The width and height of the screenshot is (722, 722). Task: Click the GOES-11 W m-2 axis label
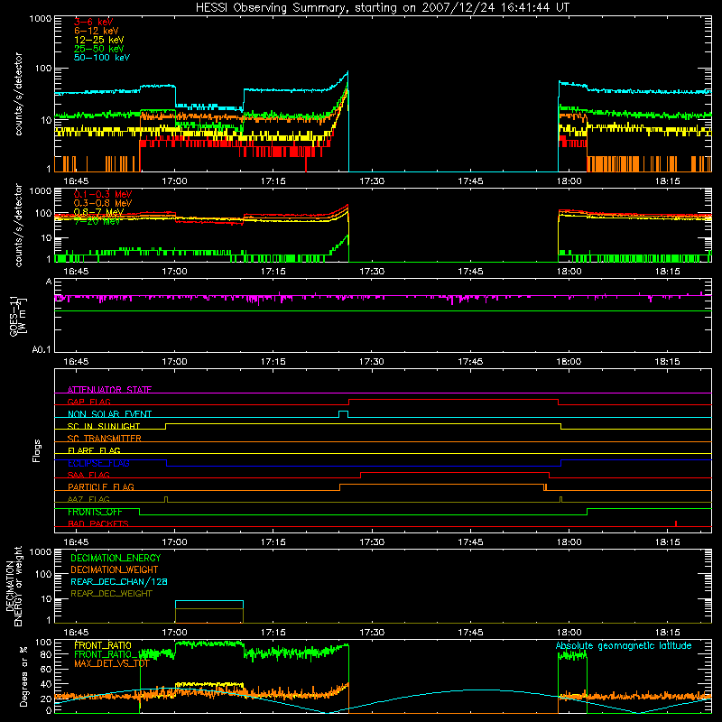(18, 317)
